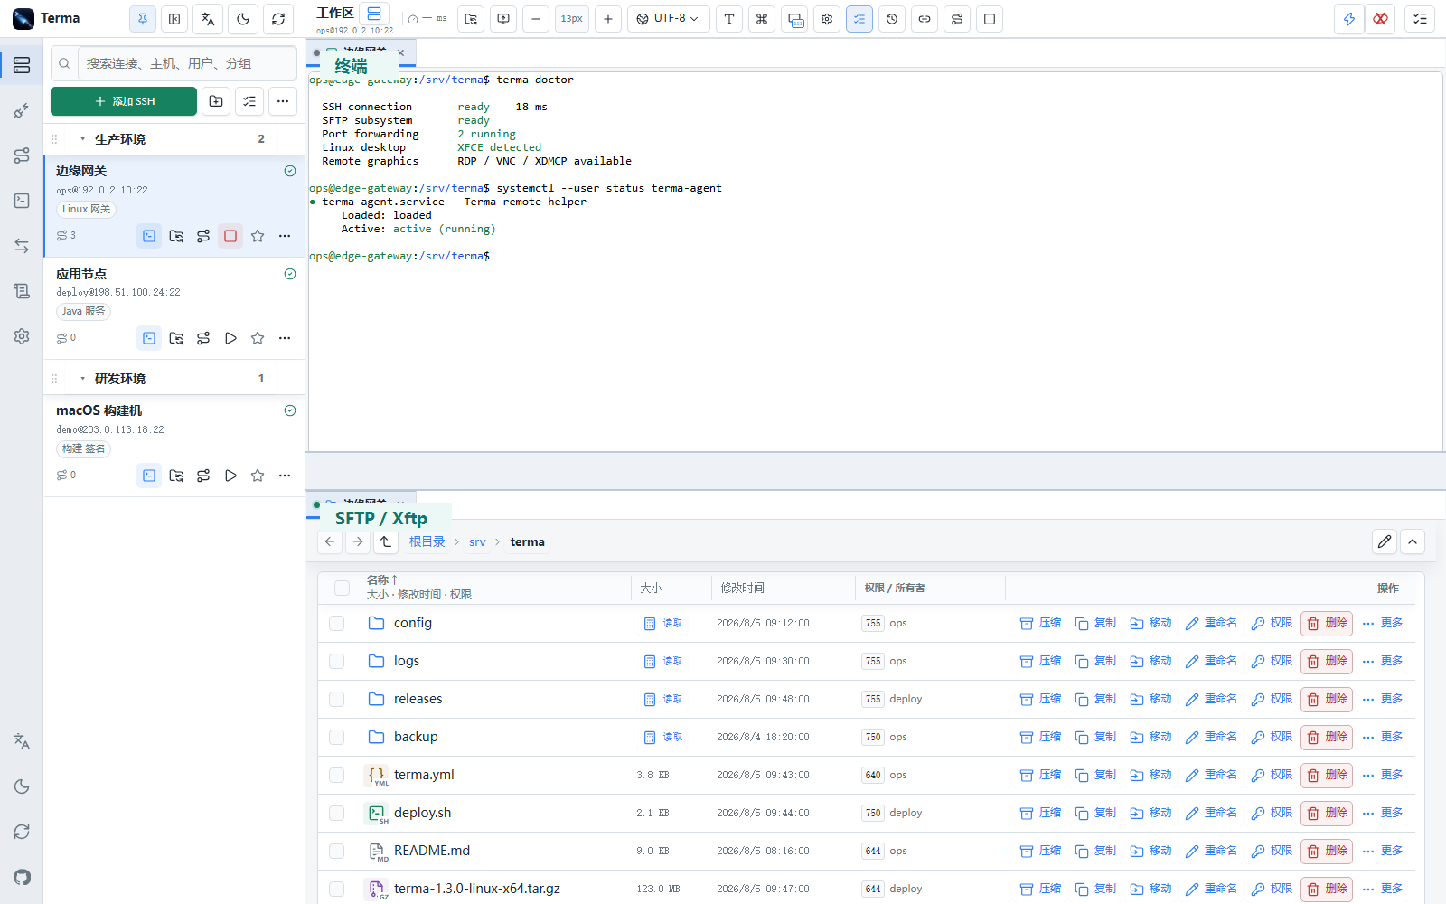Sort files by 名称 column header

coord(382,580)
